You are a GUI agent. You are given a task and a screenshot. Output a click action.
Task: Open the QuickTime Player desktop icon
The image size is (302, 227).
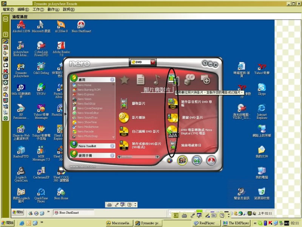(x=41, y=195)
